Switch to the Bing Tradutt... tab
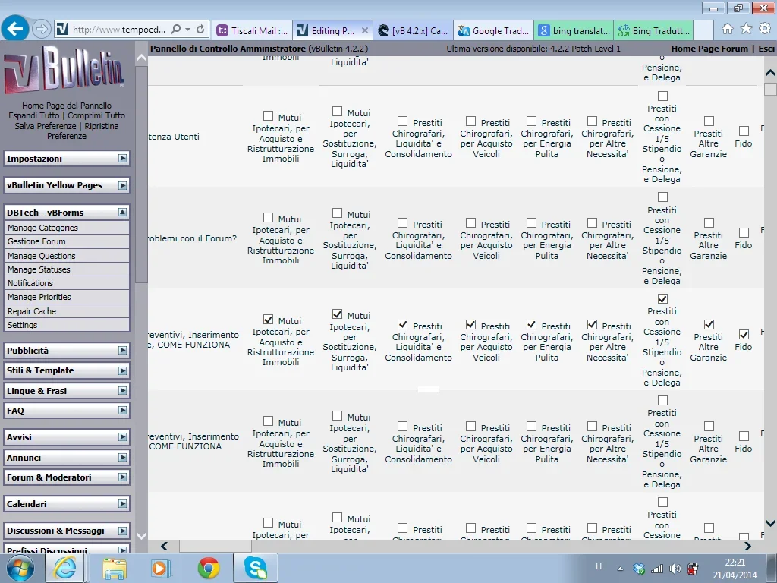This screenshot has height=583, width=777. [x=653, y=30]
